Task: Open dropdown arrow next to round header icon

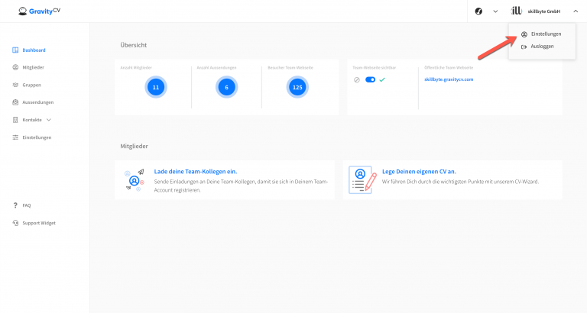Action: coord(495,11)
